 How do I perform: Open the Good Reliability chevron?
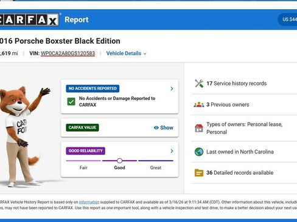tap(172, 151)
